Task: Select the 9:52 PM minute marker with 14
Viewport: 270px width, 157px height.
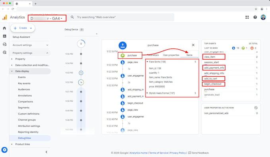Action: [81, 82]
